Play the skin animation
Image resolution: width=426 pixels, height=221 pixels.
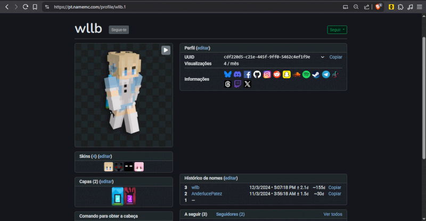tap(166, 50)
